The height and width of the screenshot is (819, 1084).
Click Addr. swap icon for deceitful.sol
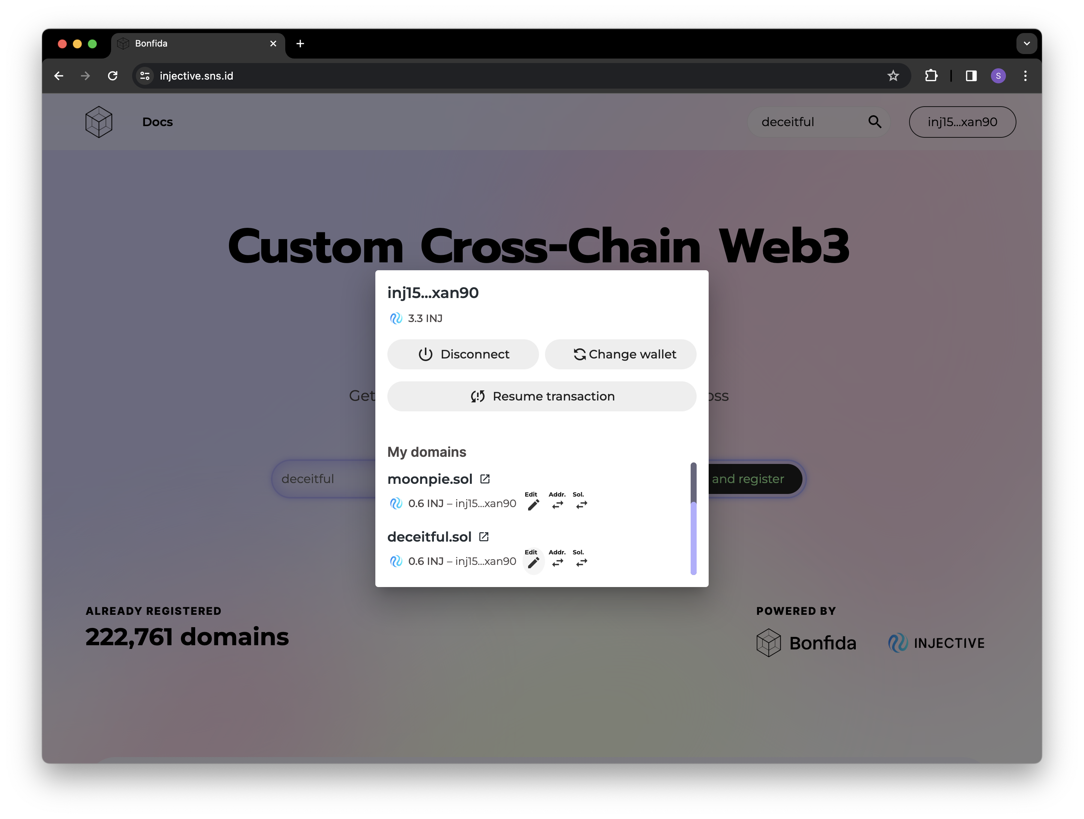coord(558,563)
